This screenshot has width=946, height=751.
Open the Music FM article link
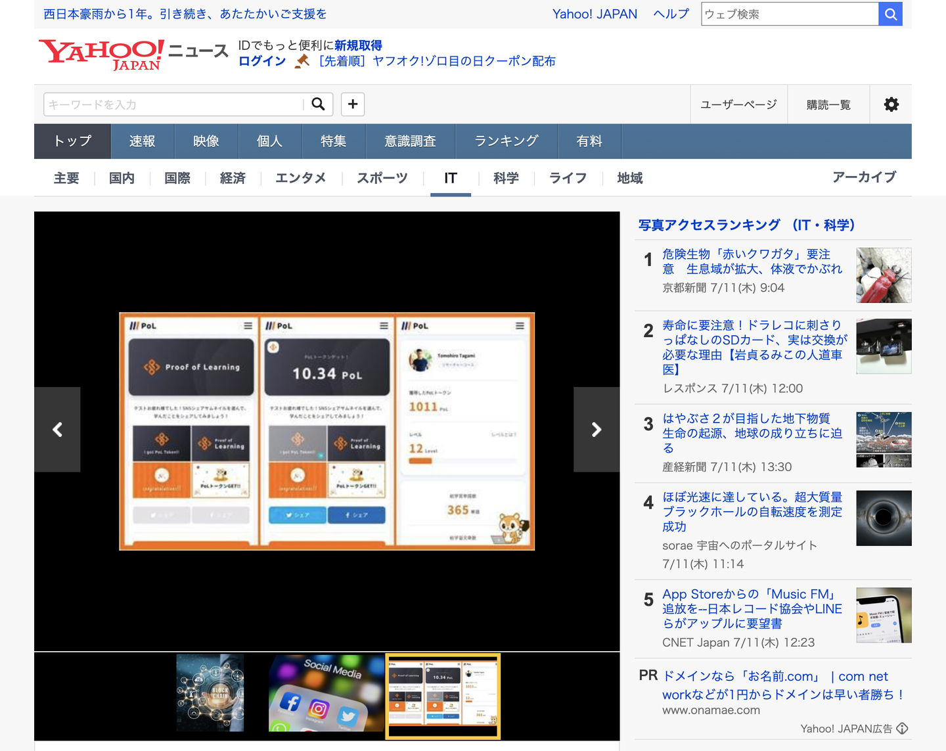(752, 608)
